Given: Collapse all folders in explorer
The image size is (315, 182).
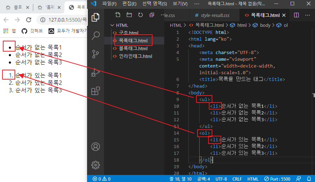Looking at the screenshot, I should (x=152, y=15).
